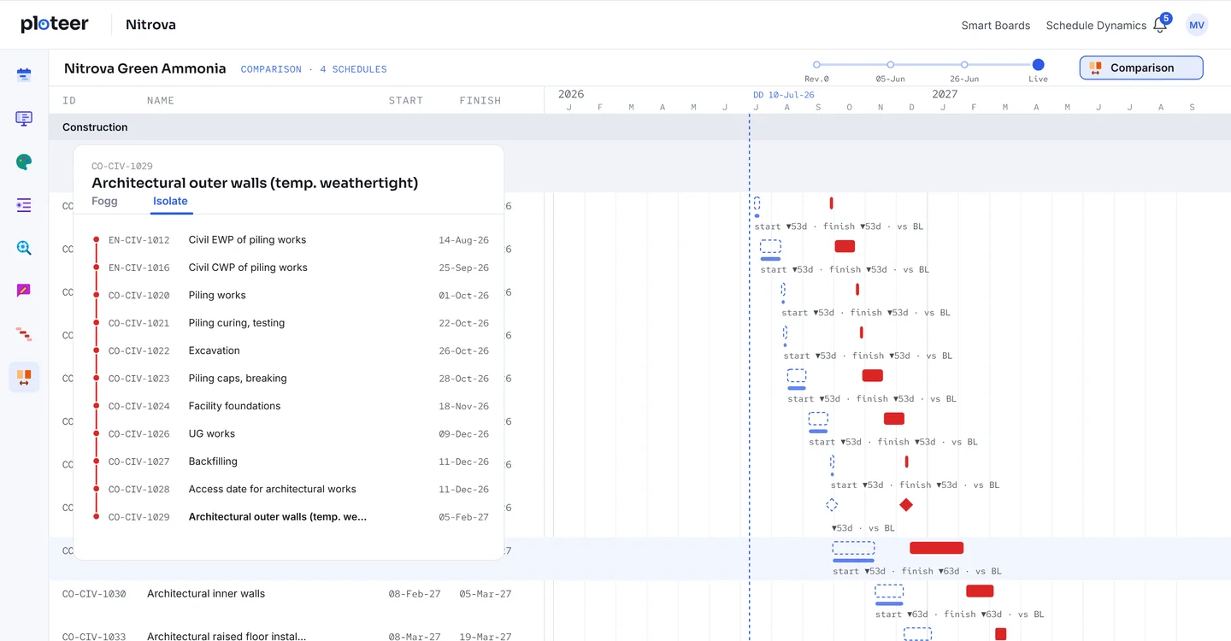Screen dimensions: 1231x641
Task: Select the bold CO-CIV-1029 entry in path list
Action: click(x=291, y=517)
